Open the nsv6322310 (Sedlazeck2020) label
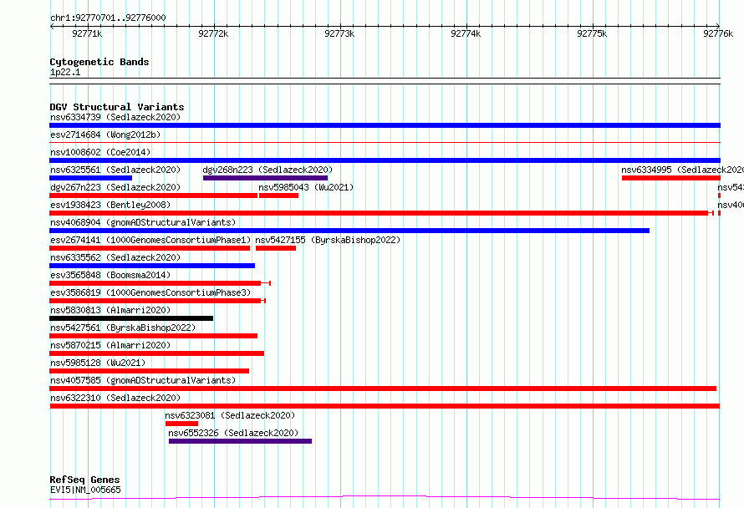 pyautogui.click(x=115, y=398)
